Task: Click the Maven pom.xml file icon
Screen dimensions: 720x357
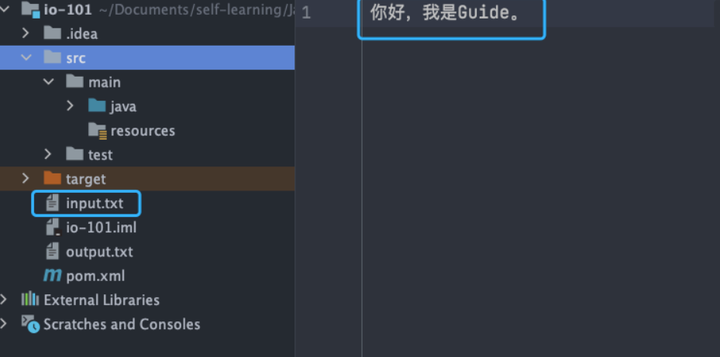Action: (x=53, y=276)
